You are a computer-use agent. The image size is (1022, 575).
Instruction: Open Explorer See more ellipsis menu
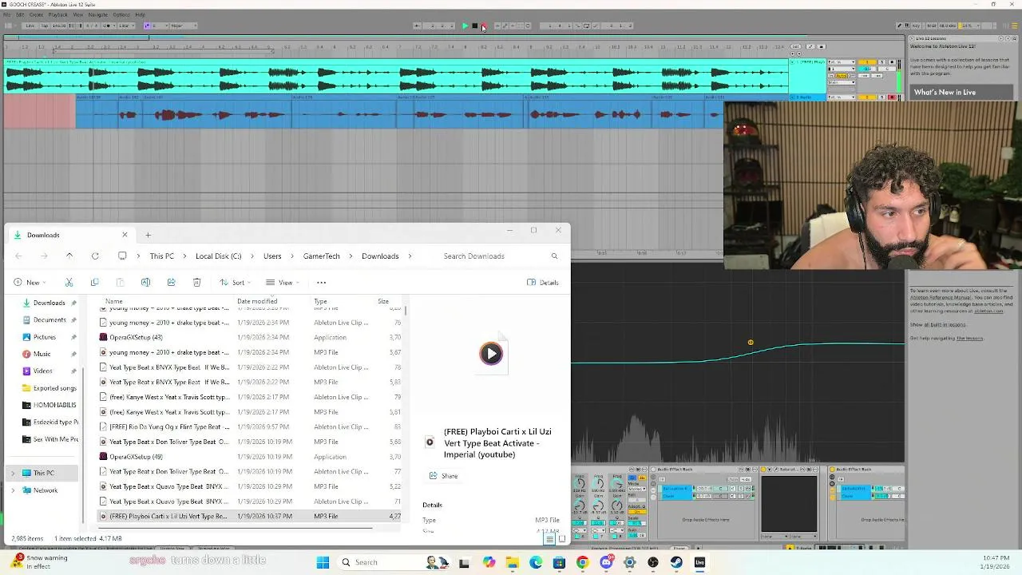[321, 283]
